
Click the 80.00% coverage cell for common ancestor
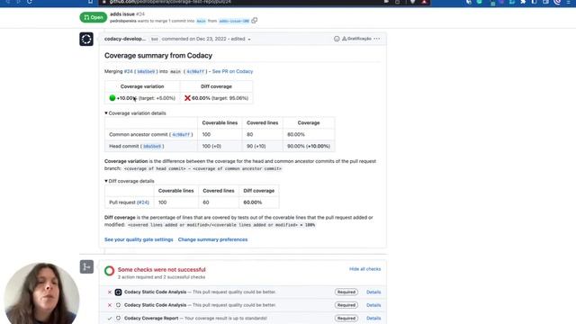(309, 134)
